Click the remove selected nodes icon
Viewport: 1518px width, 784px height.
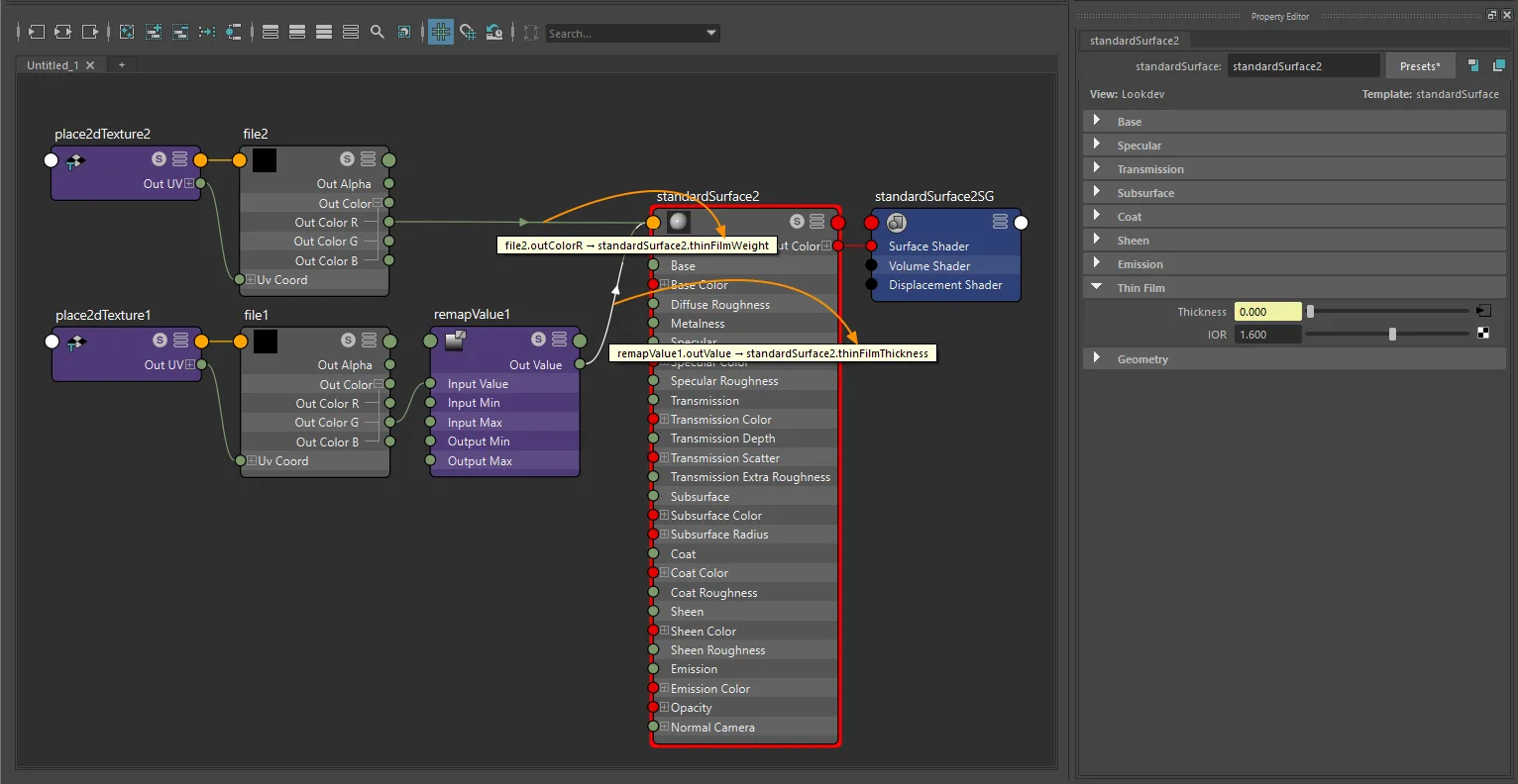tap(180, 32)
